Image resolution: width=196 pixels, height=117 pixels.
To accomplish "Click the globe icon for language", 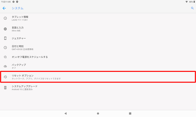I will coord(5,29).
